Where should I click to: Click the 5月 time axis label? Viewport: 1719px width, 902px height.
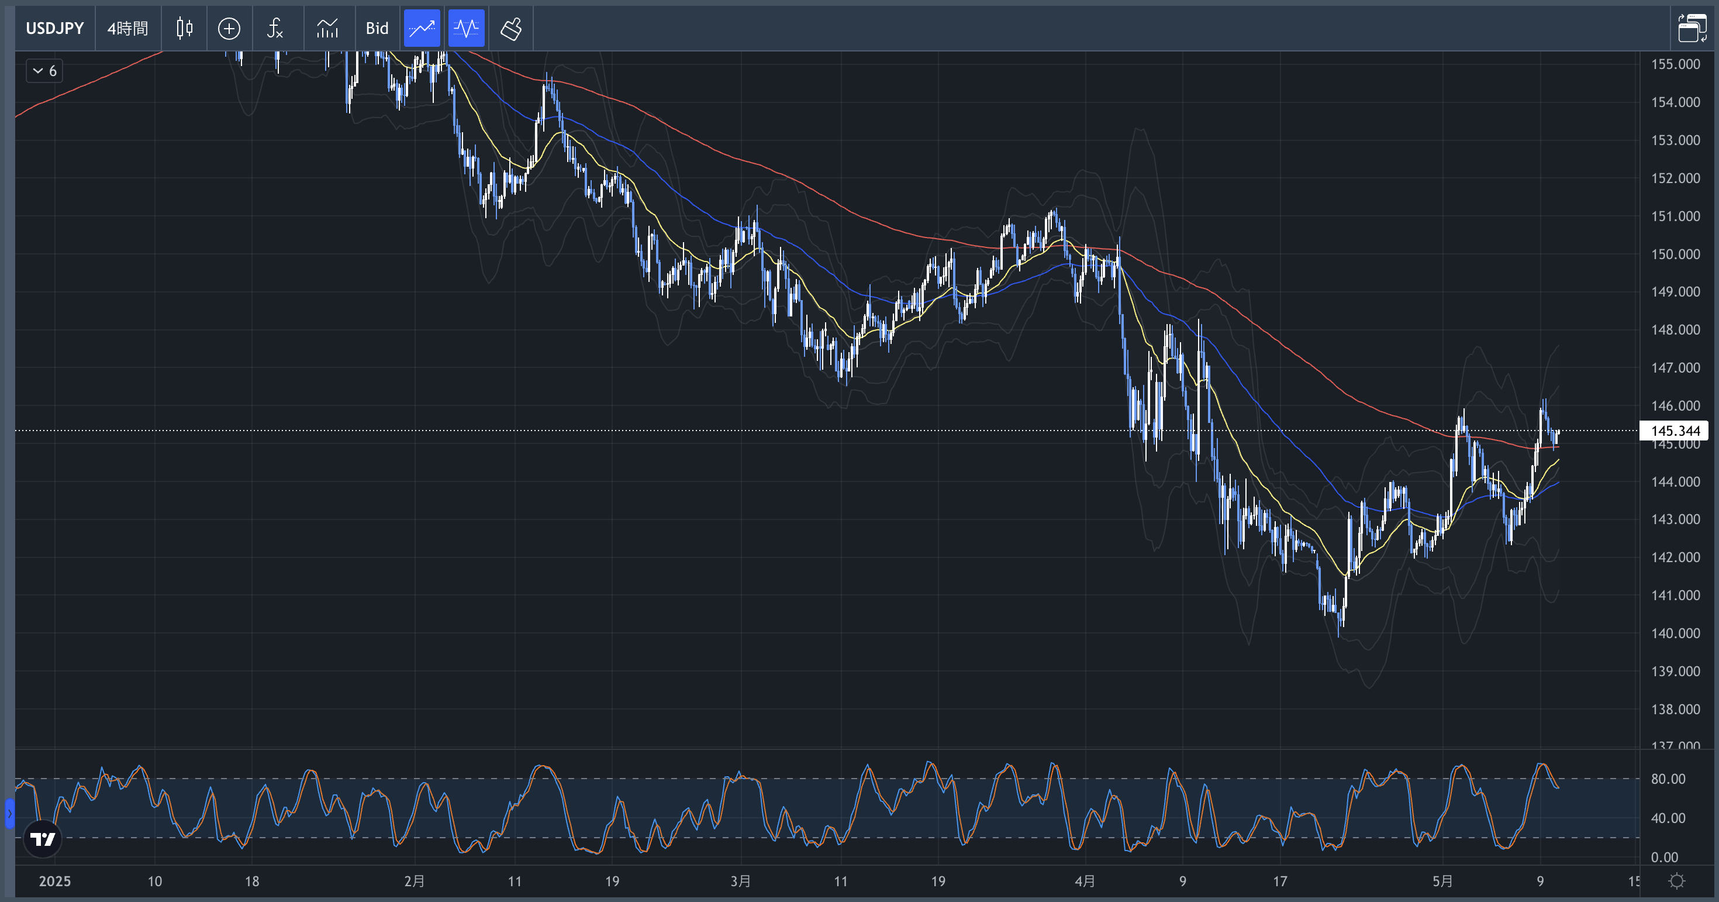click(x=1443, y=882)
